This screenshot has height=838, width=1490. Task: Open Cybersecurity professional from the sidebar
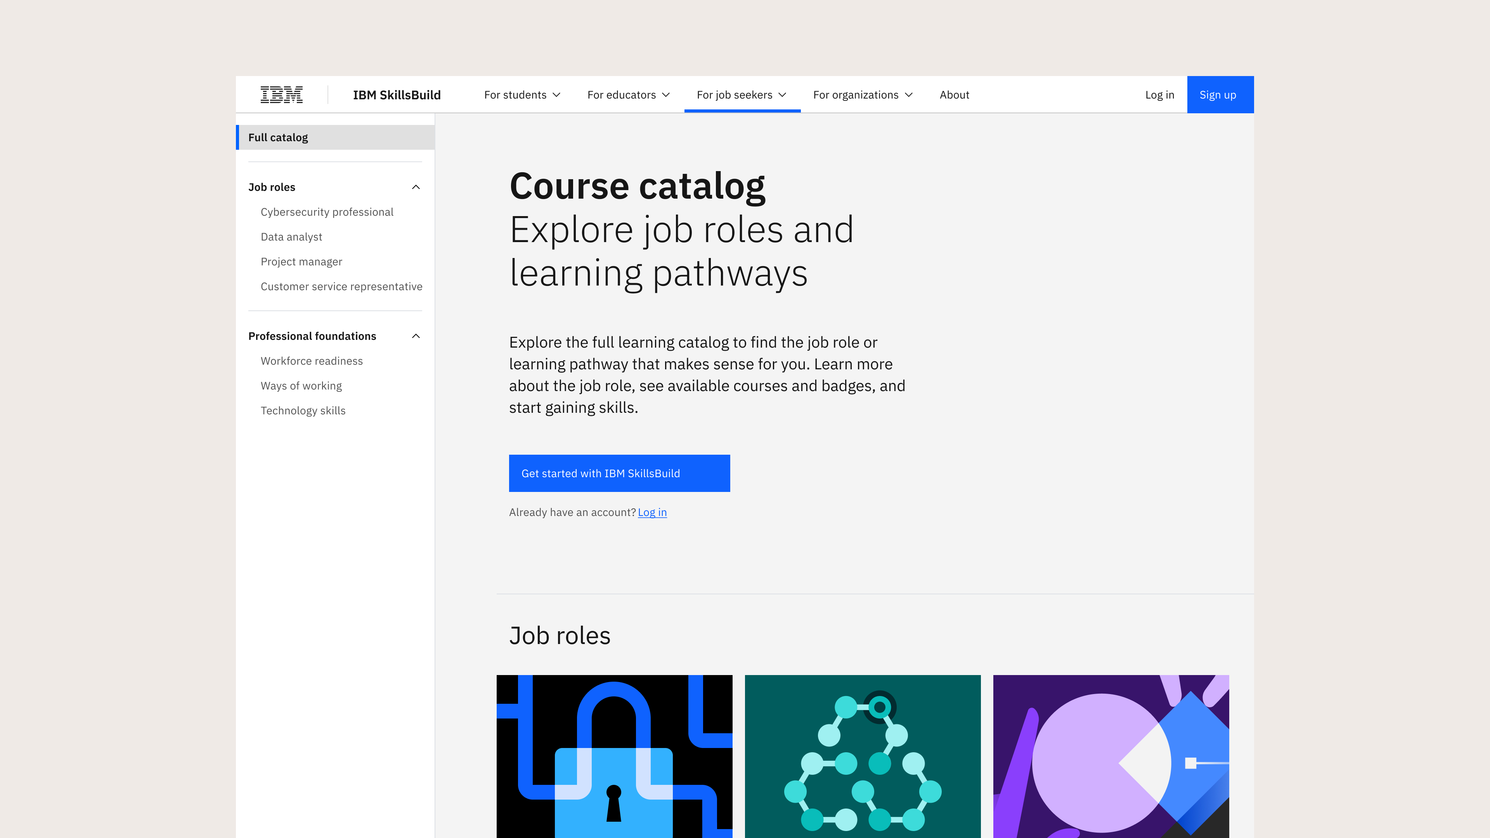tap(327, 212)
